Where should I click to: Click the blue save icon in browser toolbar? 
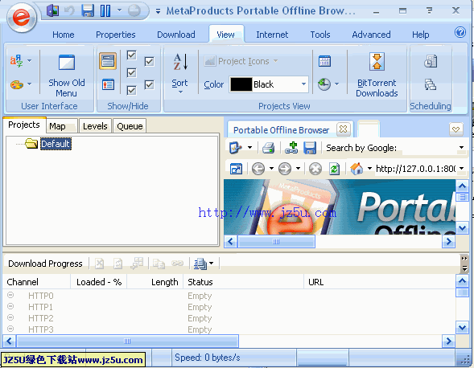point(310,148)
